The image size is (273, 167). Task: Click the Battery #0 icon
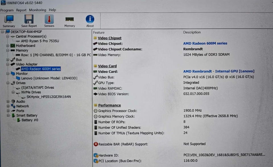tap(18, 120)
